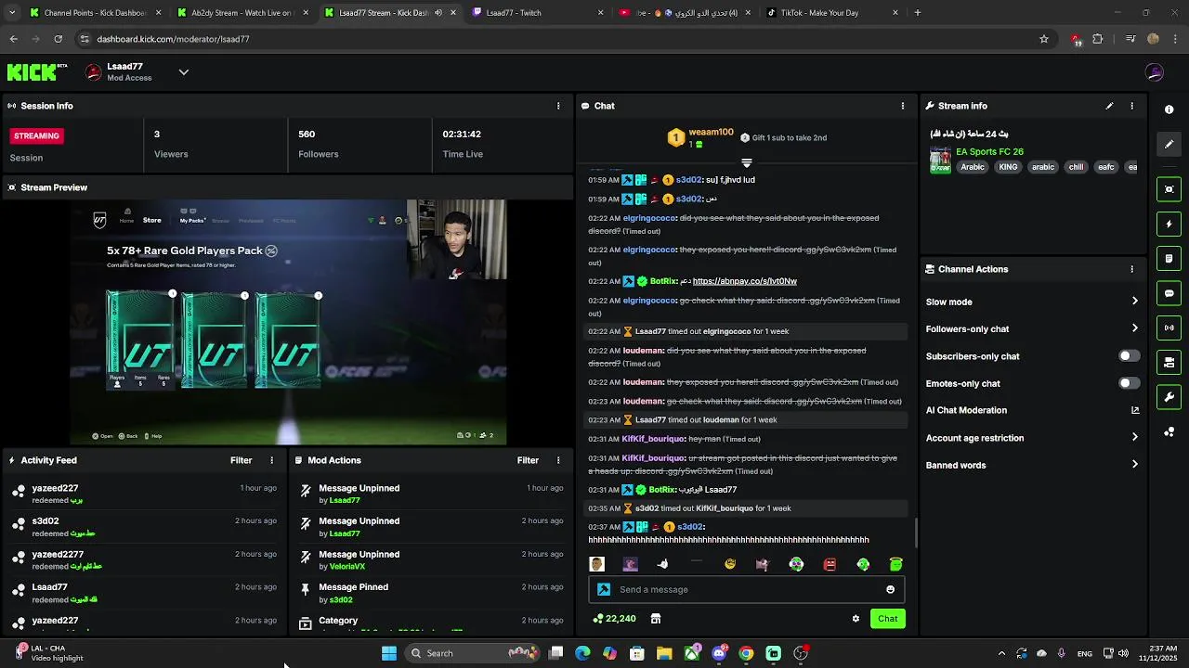Open EA Sports FC 26 category link
1189x668 pixels.
(x=989, y=152)
